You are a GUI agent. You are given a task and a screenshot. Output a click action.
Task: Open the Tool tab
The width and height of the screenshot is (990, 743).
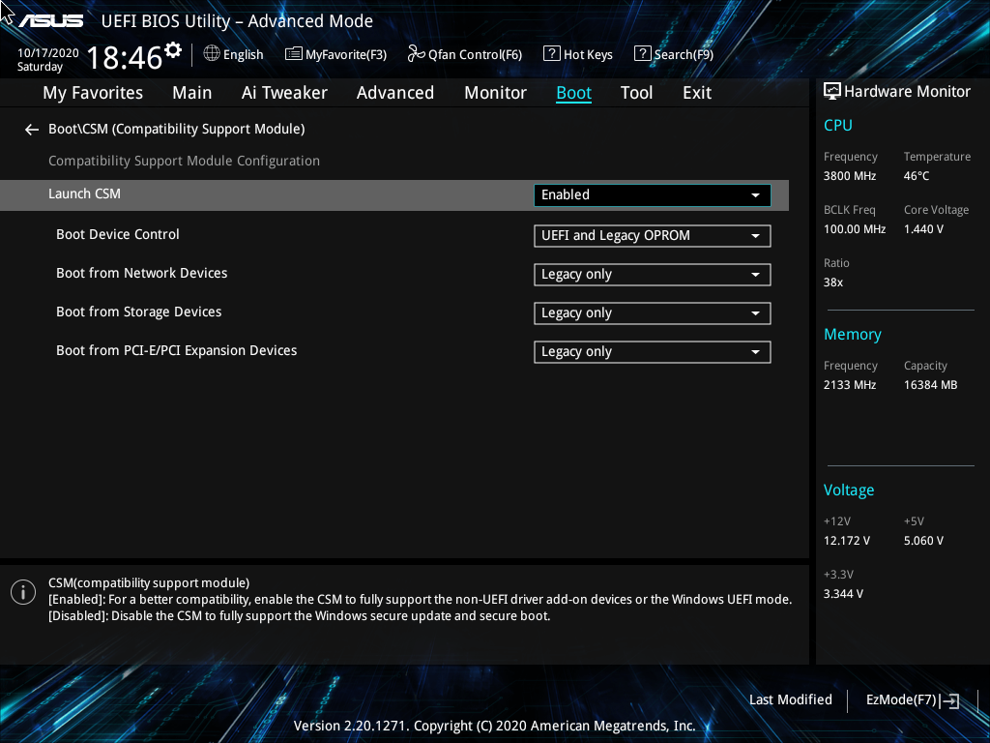click(636, 93)
